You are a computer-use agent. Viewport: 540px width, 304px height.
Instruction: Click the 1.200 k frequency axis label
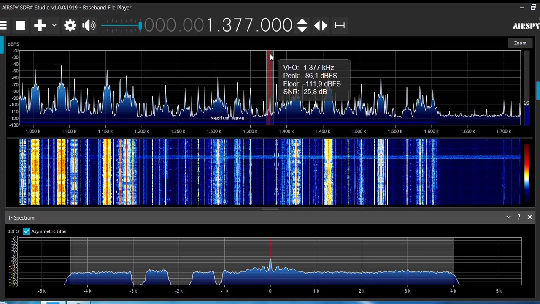[x=142, y=131]
